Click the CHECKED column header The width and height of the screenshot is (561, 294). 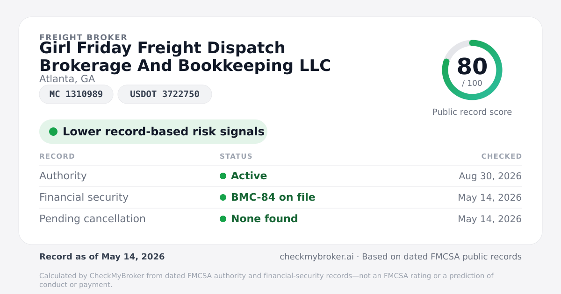click(x=502, y=156)
